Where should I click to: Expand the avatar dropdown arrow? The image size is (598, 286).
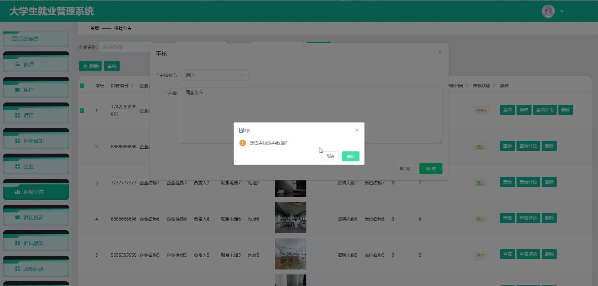(x=562, y=11)
